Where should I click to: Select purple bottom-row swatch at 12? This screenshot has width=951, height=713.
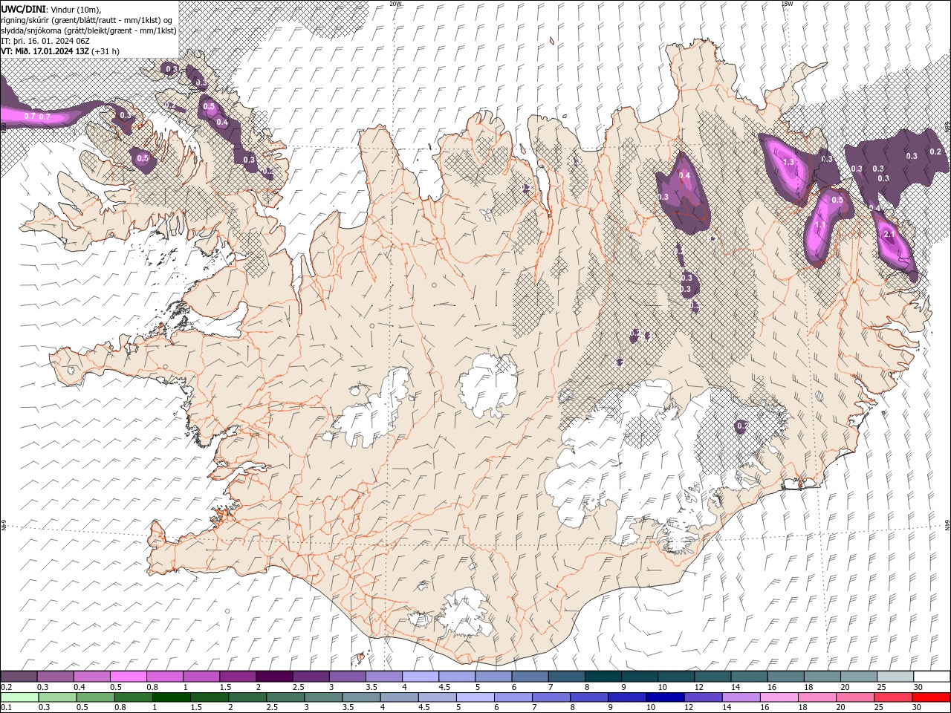[703, 697]
